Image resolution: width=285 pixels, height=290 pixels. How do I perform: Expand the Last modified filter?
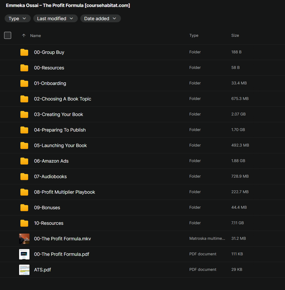click(55, 19)
